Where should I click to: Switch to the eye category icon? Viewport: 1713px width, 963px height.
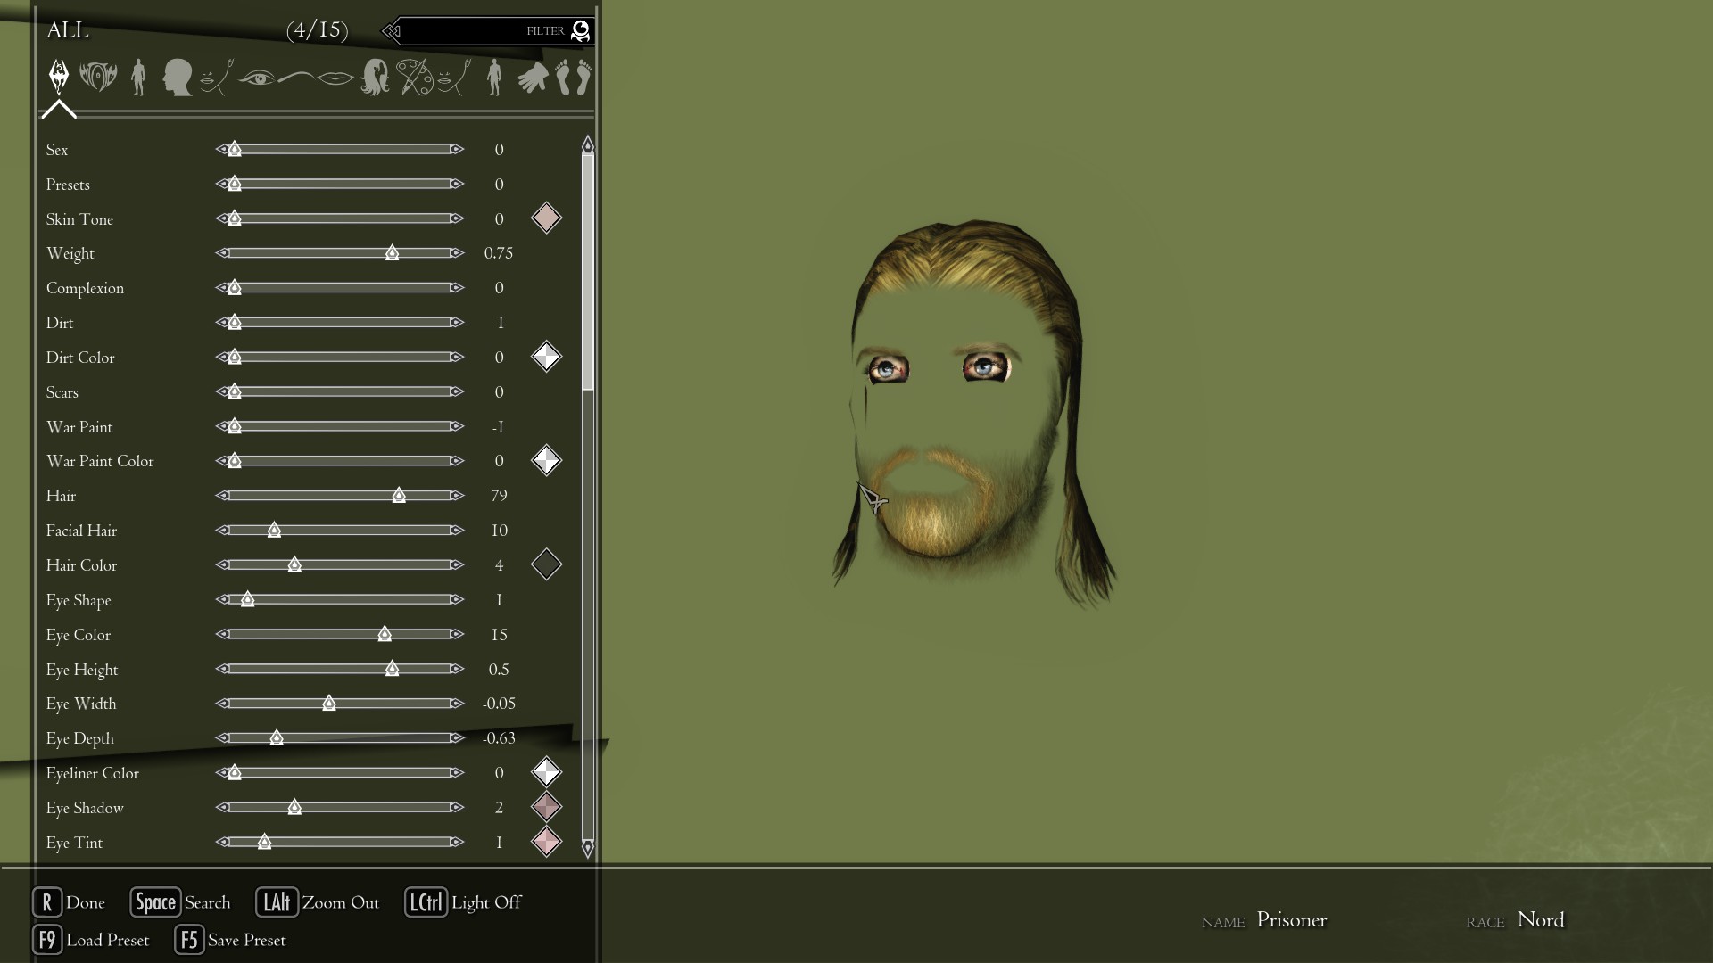click(257, 78)
